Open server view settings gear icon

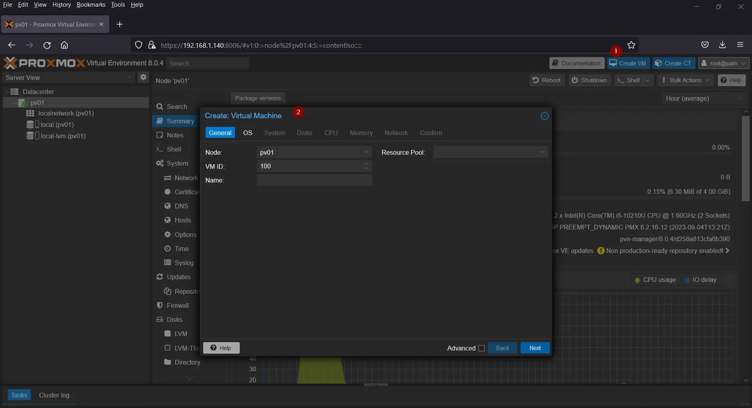click(143, 77)
